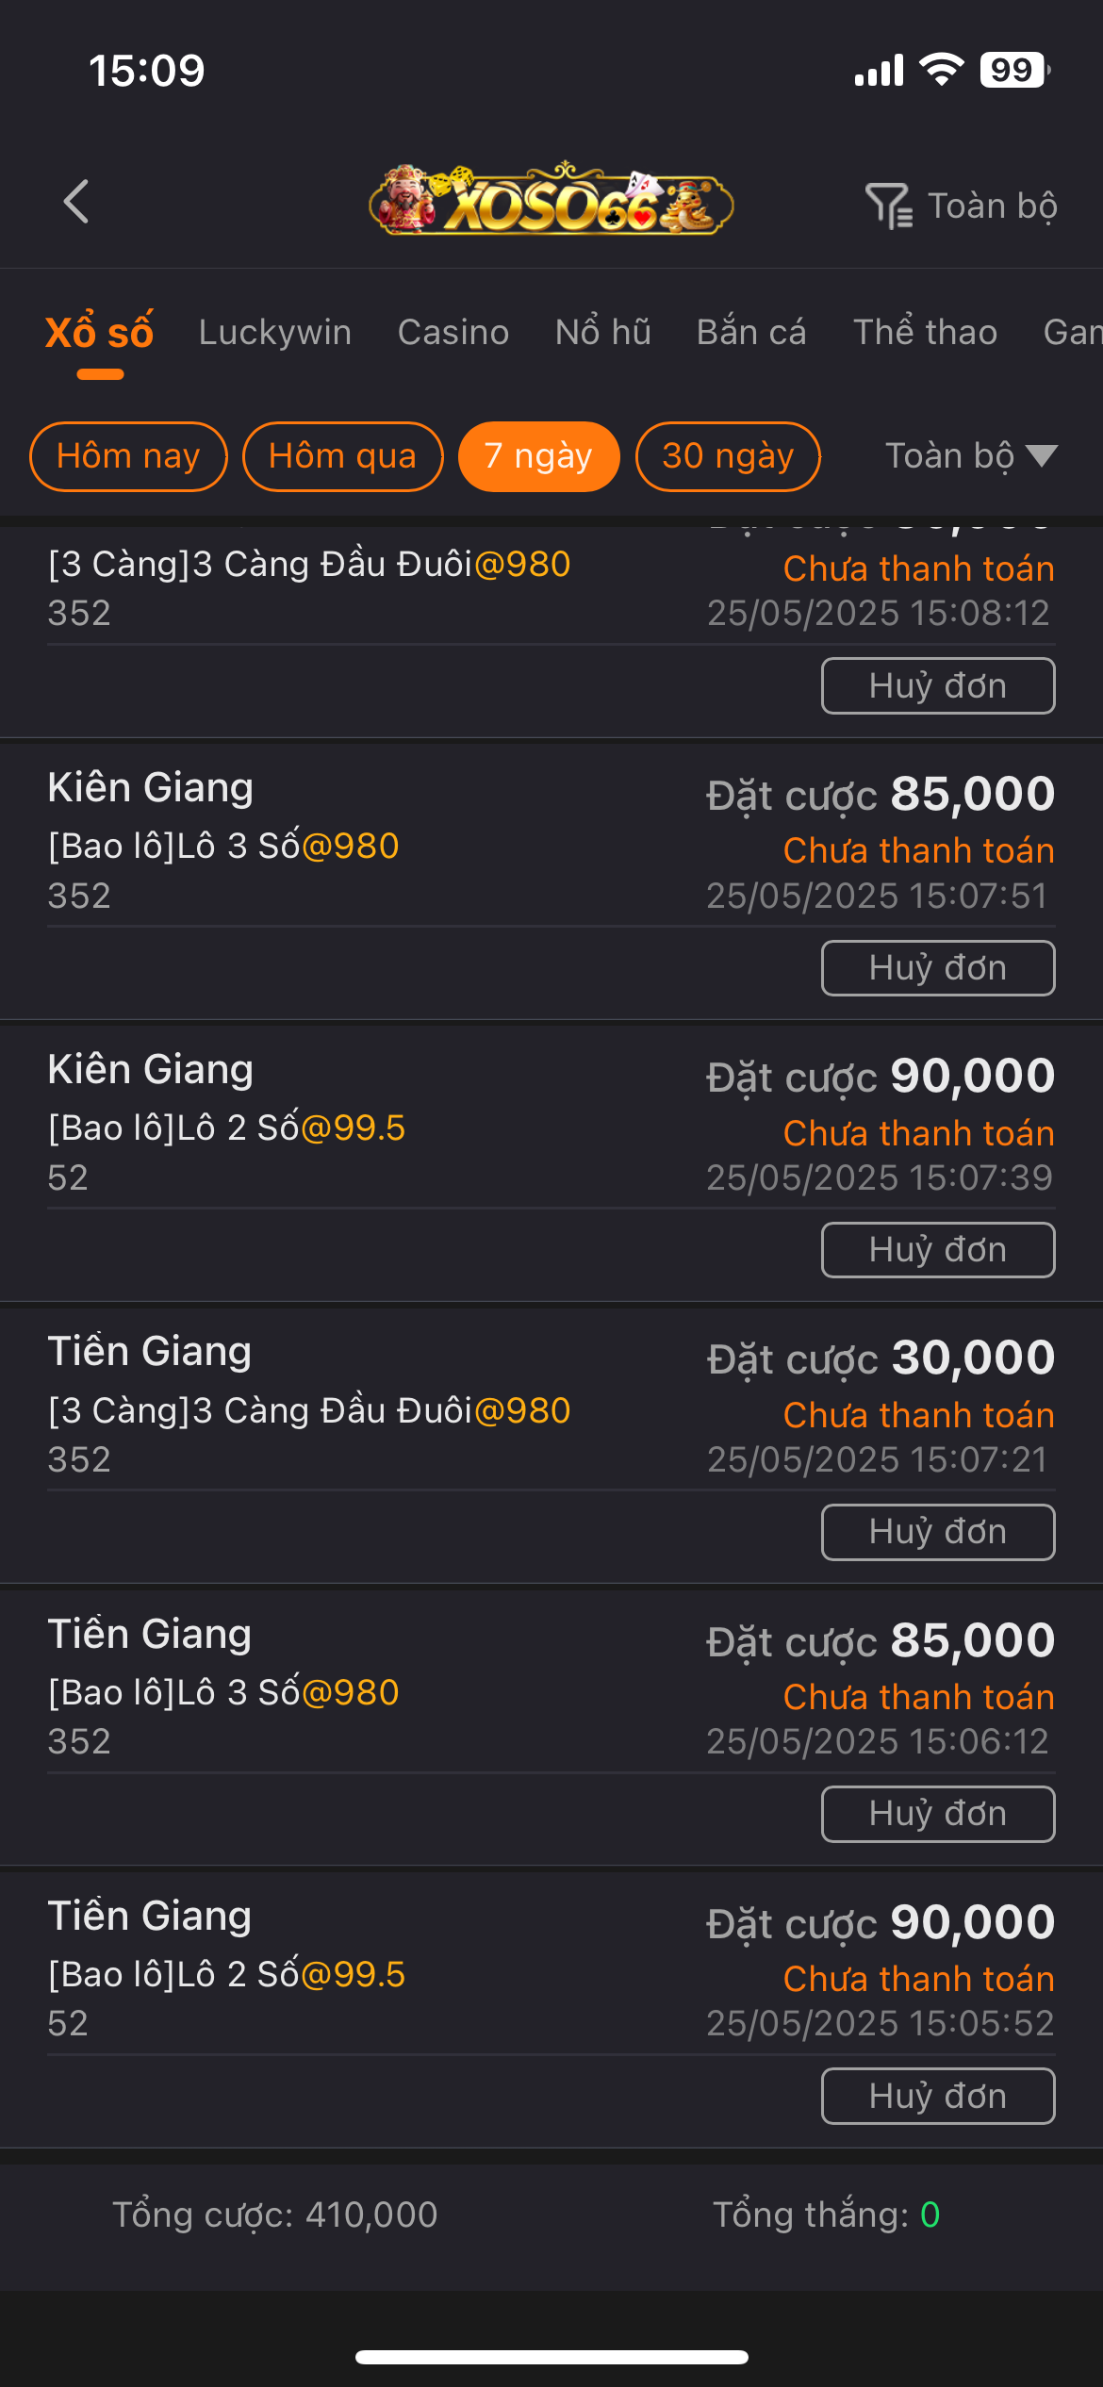The width and height of the screenshot is (1103, 2387).
Task: Tap the back arrow icon
Action: tap(76, 202)
